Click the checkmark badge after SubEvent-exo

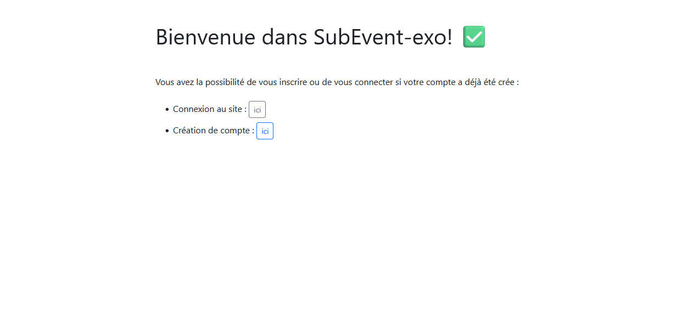pyautogui.click(x=474, y=36)
